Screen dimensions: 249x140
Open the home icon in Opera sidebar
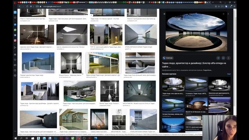(15, 17)
